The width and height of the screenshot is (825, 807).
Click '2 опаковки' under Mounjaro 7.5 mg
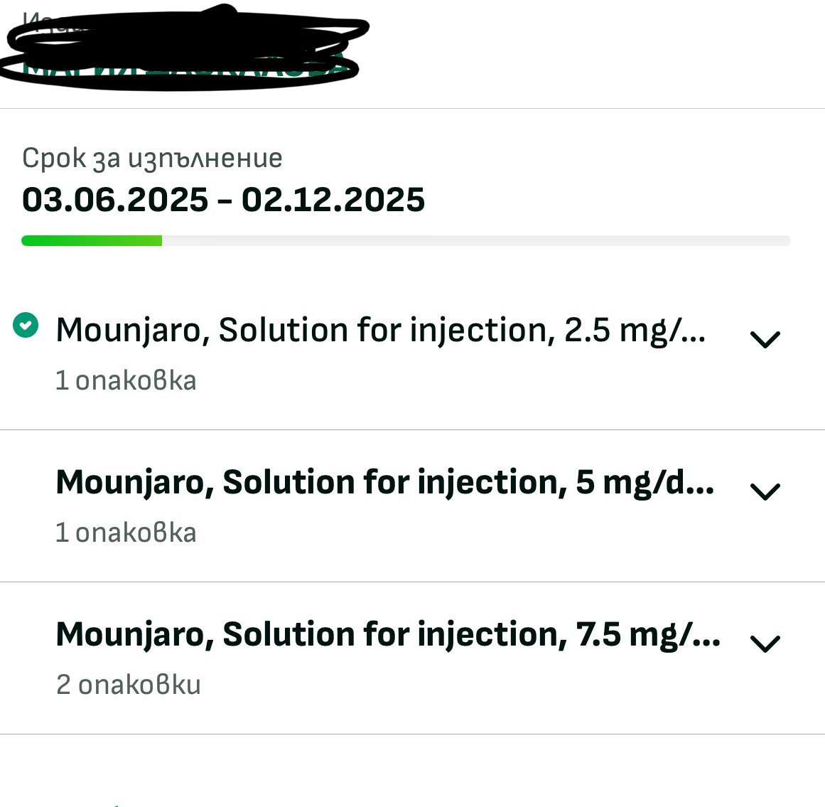tap(129, 685)
